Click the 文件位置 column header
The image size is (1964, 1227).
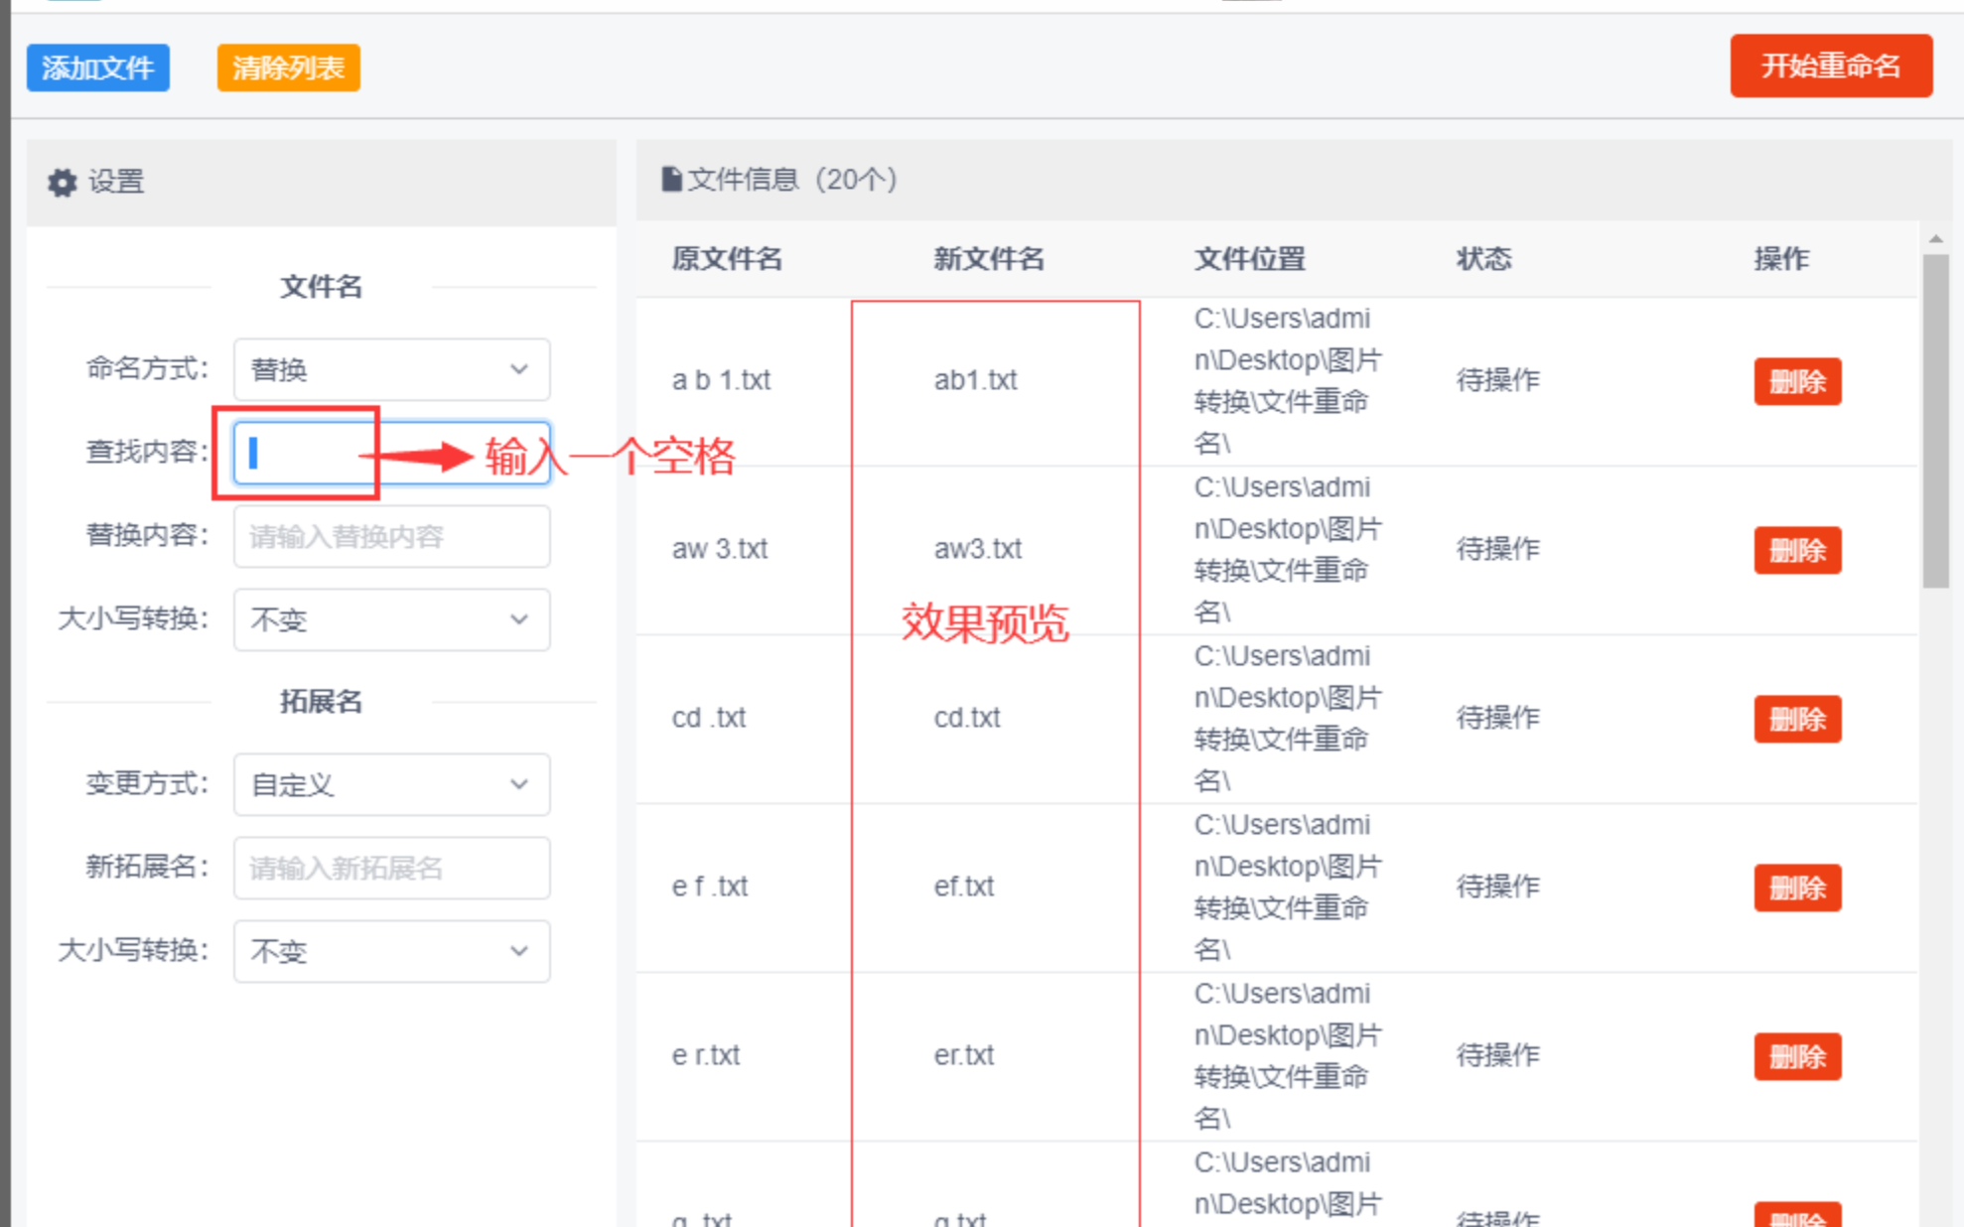[1249, 259]
